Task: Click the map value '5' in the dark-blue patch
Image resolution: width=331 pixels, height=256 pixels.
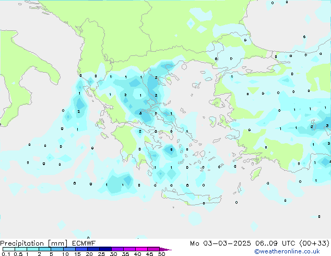Action: [171, 149]
